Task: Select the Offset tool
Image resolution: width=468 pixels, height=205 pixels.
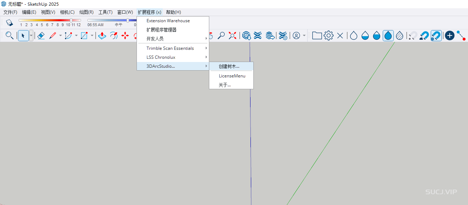Action: click(114, 35)
